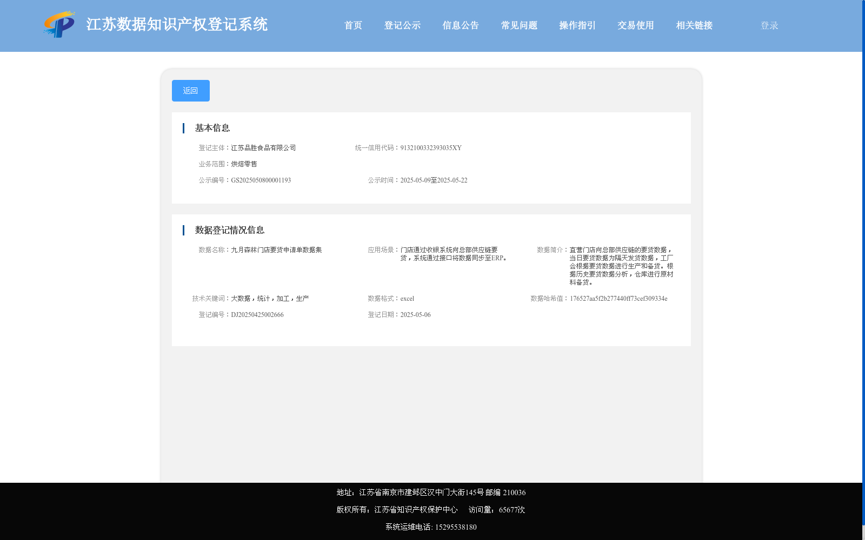Click data format value excel
Image resolution: width=865 pixels, height=540 pixels.
click(407, 299)
